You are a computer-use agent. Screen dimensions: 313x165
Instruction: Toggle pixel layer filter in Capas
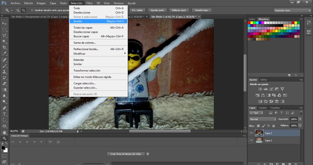click(271, 113)
